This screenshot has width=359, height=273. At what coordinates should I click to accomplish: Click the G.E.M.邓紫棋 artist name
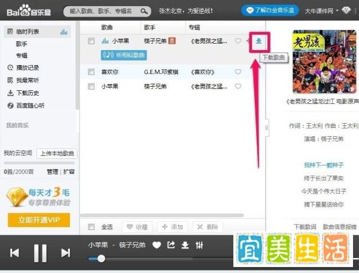[x=161, y=72]
